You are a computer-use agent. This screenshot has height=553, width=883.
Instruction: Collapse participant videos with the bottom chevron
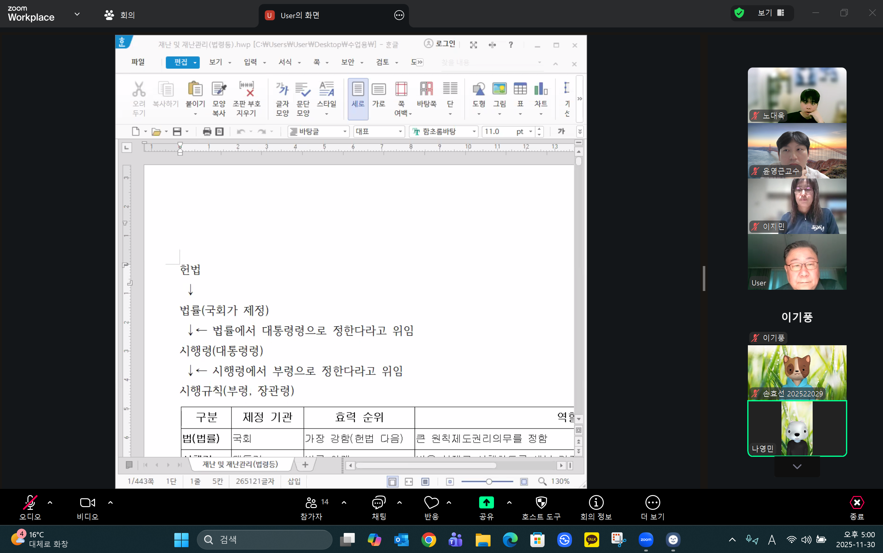click(797, 466)
